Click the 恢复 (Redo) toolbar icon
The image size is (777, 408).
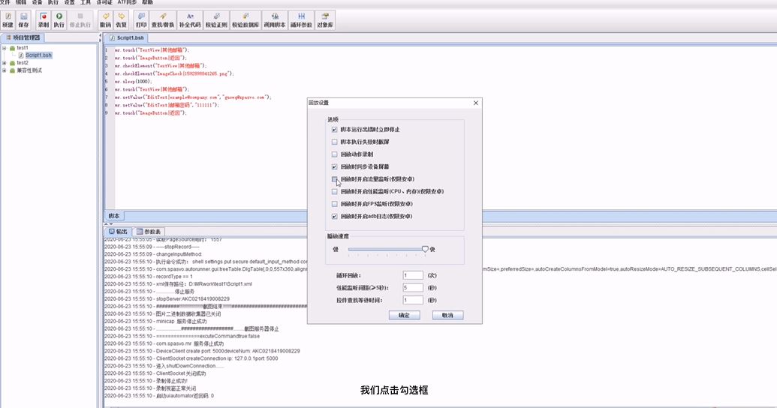[121, 19]
